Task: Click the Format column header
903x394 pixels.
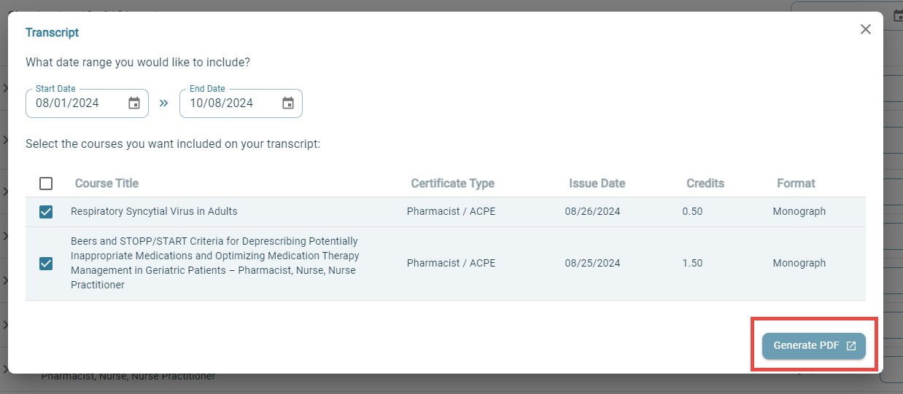Action: tap(796, 184)
